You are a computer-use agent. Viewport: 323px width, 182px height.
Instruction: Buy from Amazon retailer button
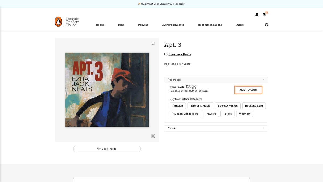[178, 106]
